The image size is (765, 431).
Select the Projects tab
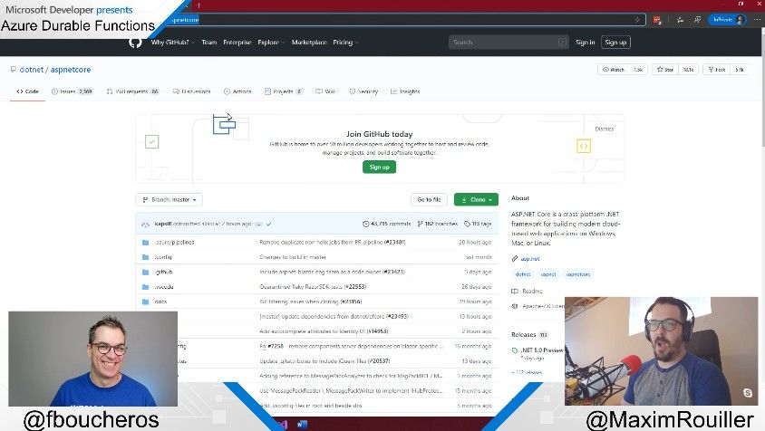tap(284, 91)
